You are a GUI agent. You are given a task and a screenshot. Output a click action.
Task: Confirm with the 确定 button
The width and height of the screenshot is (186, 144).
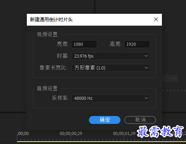tap(105, 120)
